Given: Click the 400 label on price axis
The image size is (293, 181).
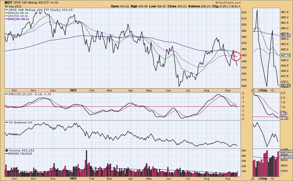Looking at the screenshot, I should pyautogui.click(x=244, y=86).
